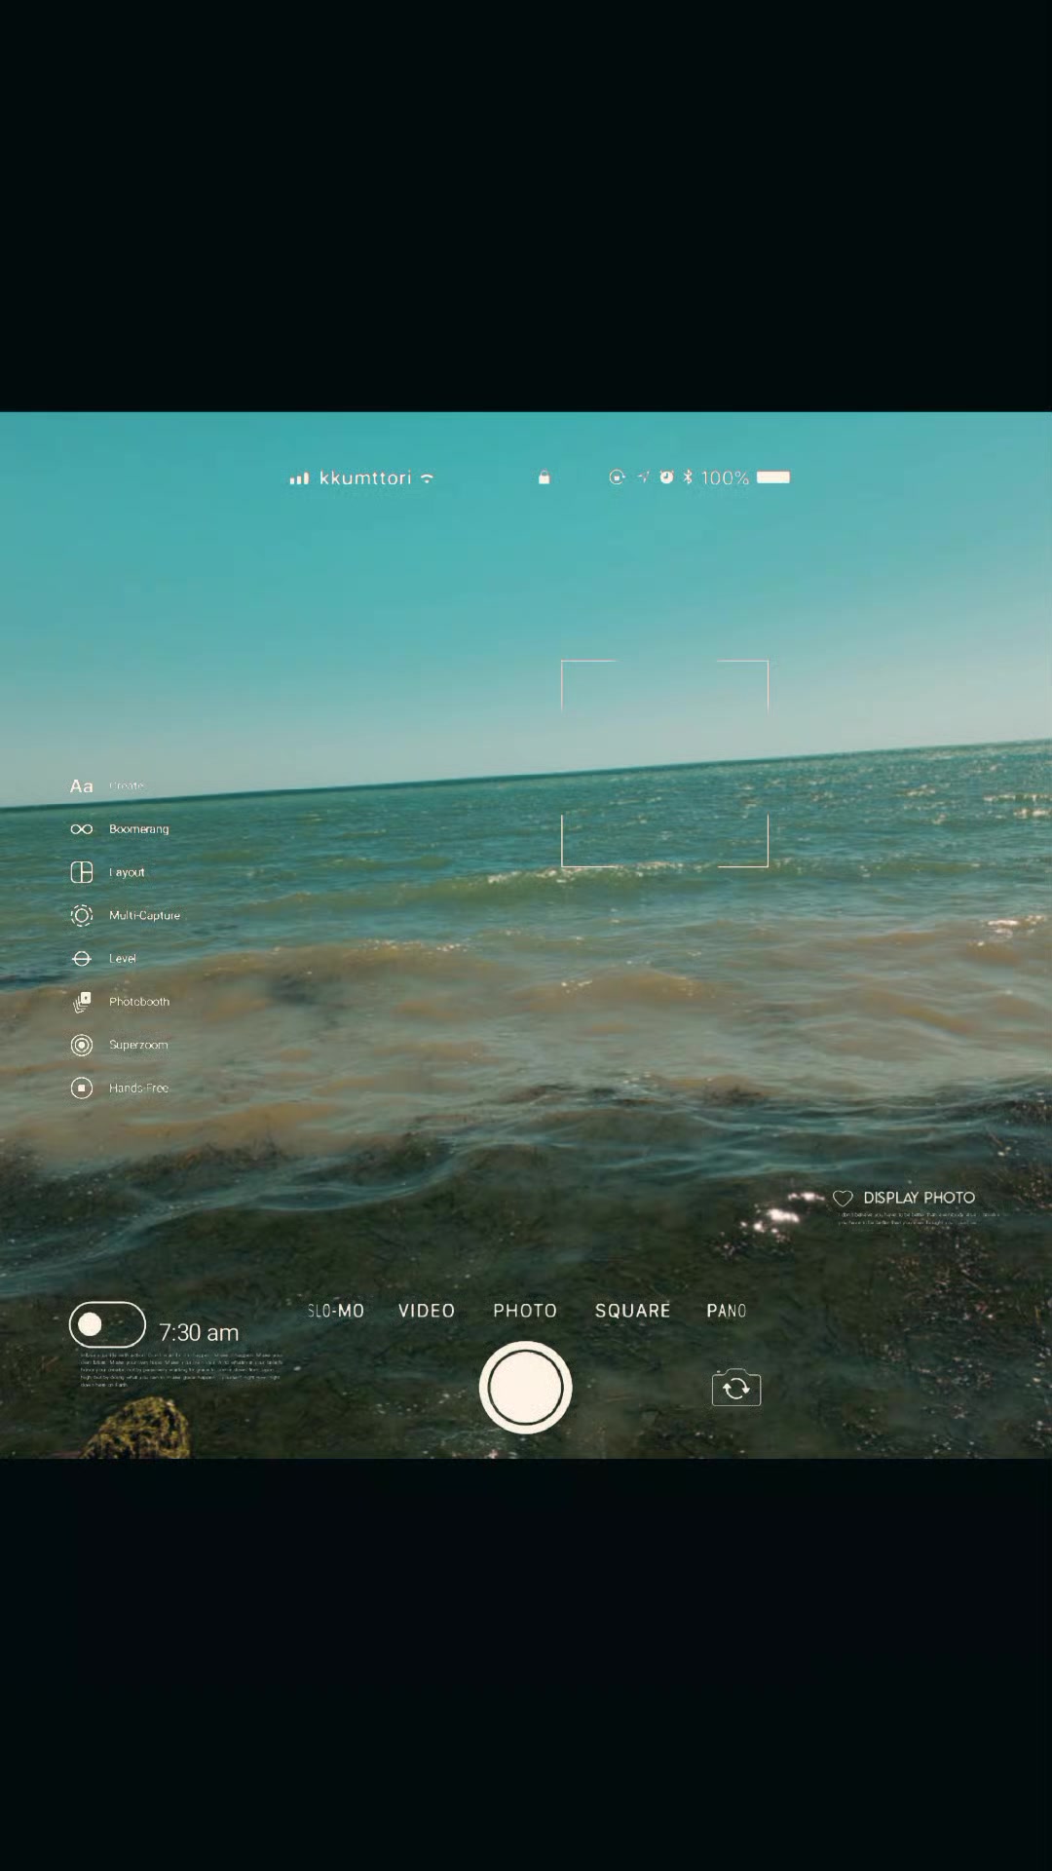Select the Boomerang infinity icon
1052x1871 pixels.
coord(82,829)
